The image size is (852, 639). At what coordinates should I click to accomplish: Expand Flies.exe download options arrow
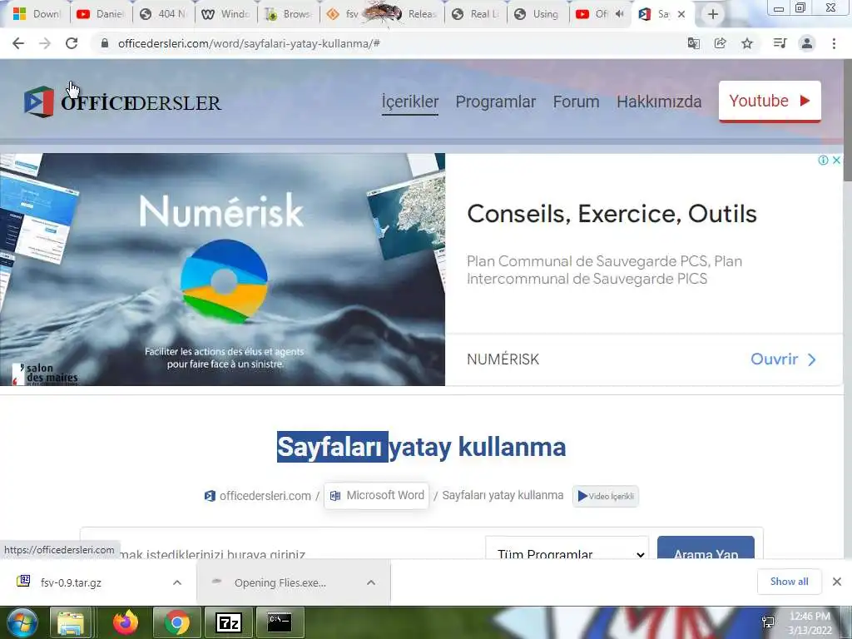371,582
